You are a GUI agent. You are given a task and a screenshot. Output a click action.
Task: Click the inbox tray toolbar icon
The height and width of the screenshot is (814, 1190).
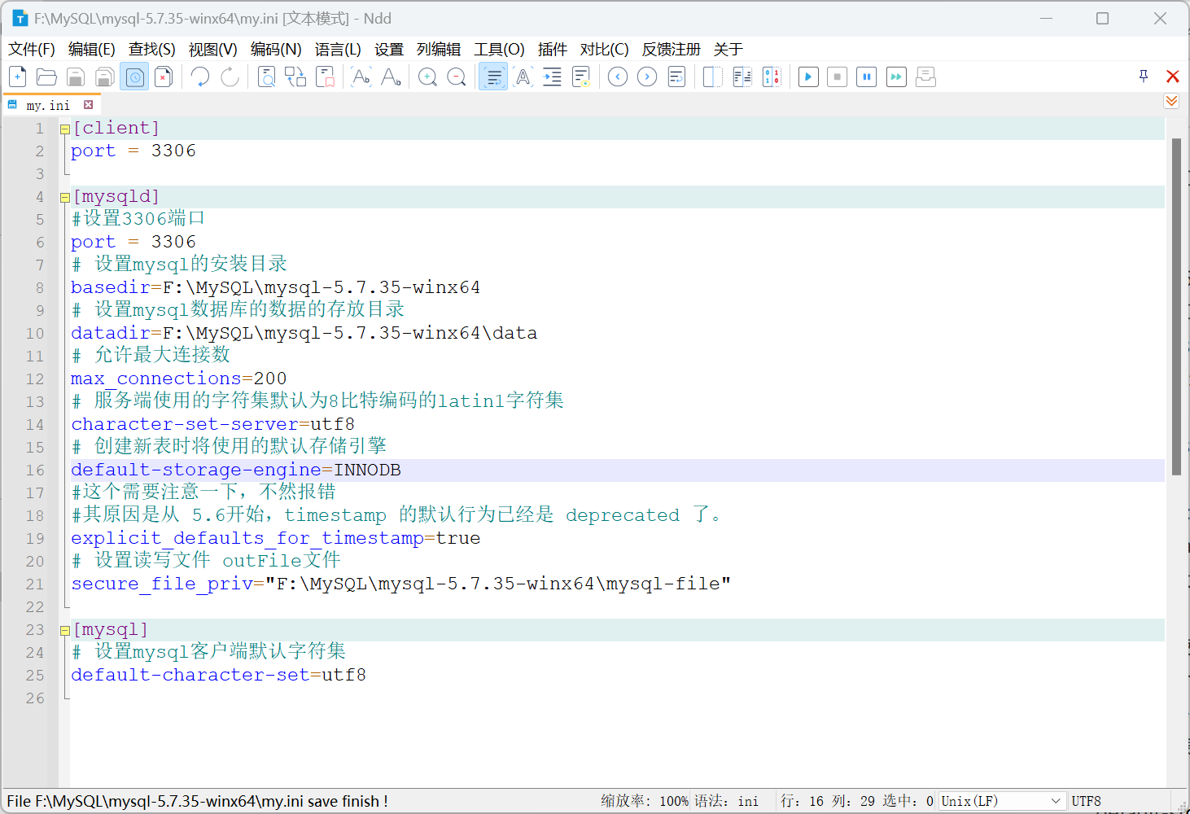925,77
